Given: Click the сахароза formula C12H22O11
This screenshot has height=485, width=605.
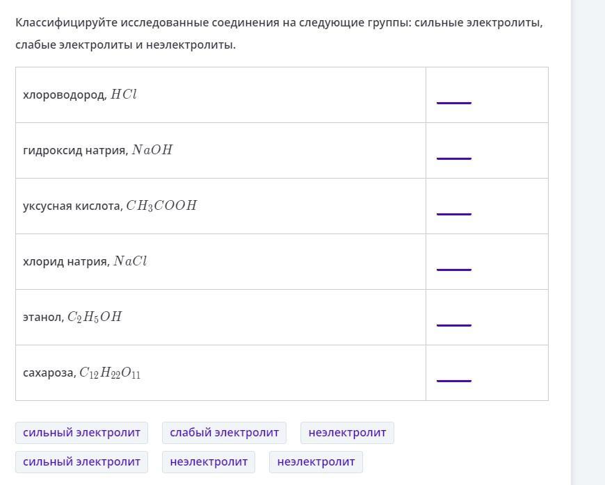Looking at the screenshot, I should [110, 373].
